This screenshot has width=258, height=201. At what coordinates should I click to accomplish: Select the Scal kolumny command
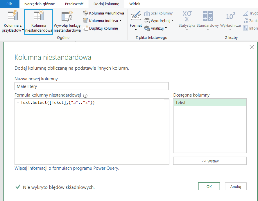tap(159, 13)
